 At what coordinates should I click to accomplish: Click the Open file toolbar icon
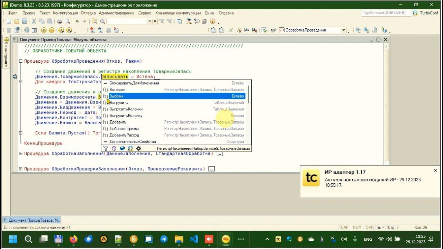(x=17, y=21)
